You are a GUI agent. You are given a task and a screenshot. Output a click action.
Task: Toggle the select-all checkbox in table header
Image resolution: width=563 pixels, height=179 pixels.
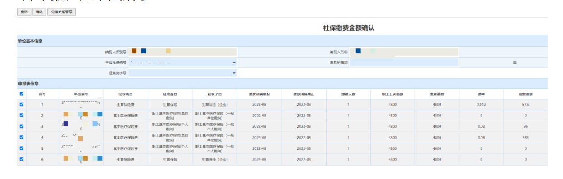tap(22, 94)
